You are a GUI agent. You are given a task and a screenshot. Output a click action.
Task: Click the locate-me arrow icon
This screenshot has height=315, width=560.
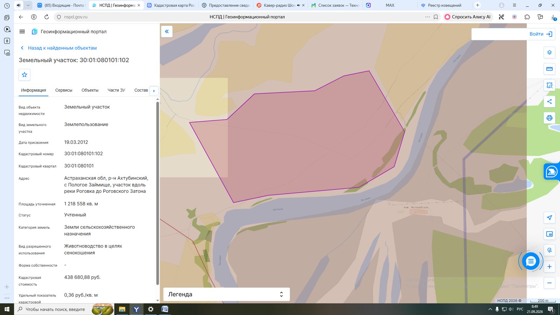click(x=549, y=218)
